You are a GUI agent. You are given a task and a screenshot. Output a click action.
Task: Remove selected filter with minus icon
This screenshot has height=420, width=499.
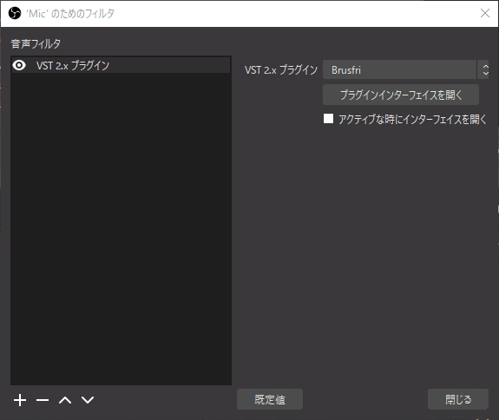click(43, 400)
